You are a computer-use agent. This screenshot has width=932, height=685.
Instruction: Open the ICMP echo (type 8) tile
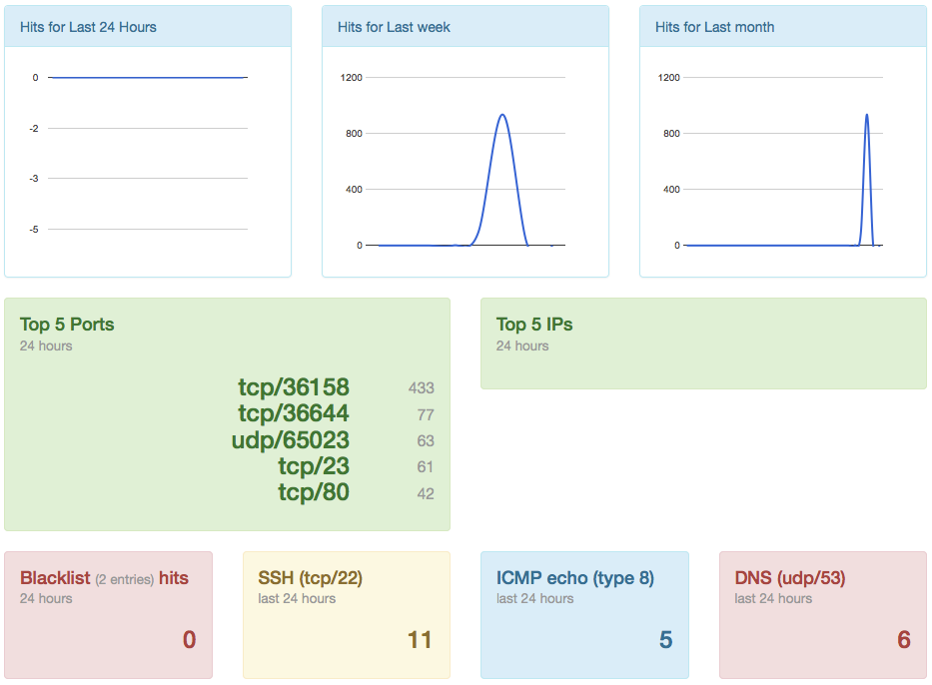(585, 615)
